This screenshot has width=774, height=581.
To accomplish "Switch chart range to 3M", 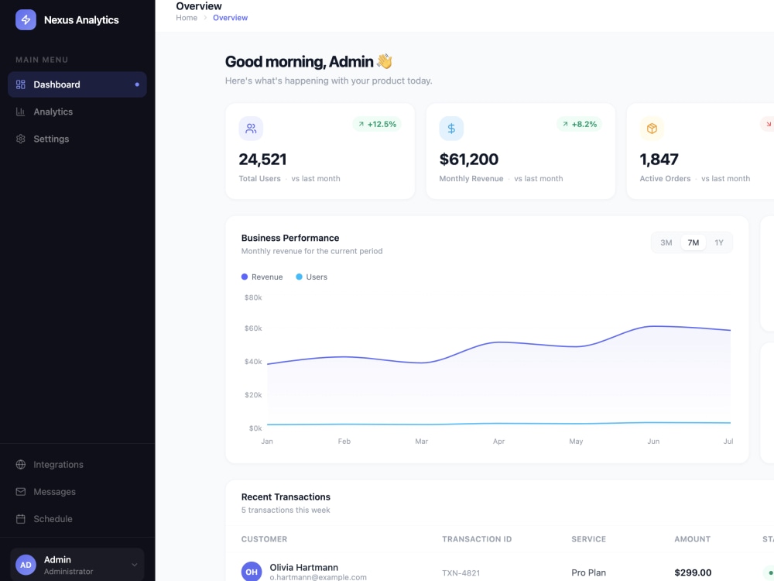I will [666, 242].
